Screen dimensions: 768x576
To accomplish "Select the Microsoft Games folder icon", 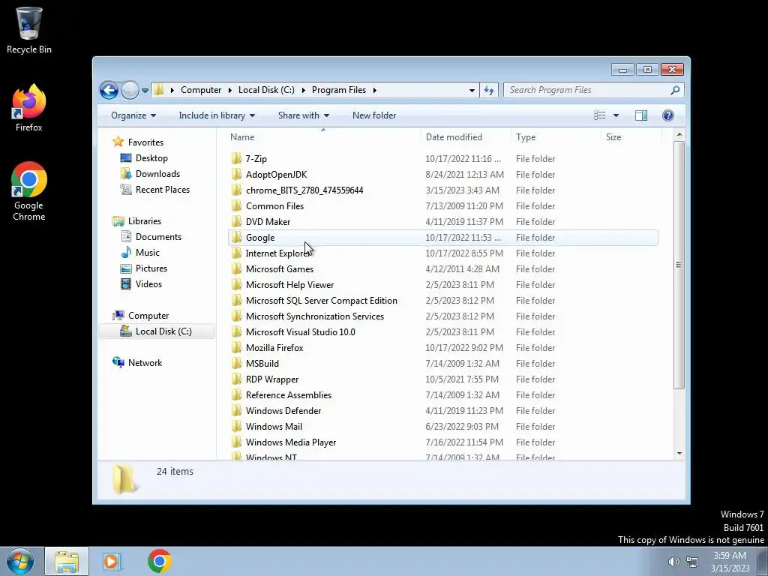I will coord(236,269).
